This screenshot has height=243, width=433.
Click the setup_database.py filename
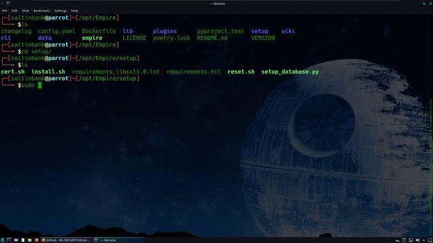pos(290,72)
